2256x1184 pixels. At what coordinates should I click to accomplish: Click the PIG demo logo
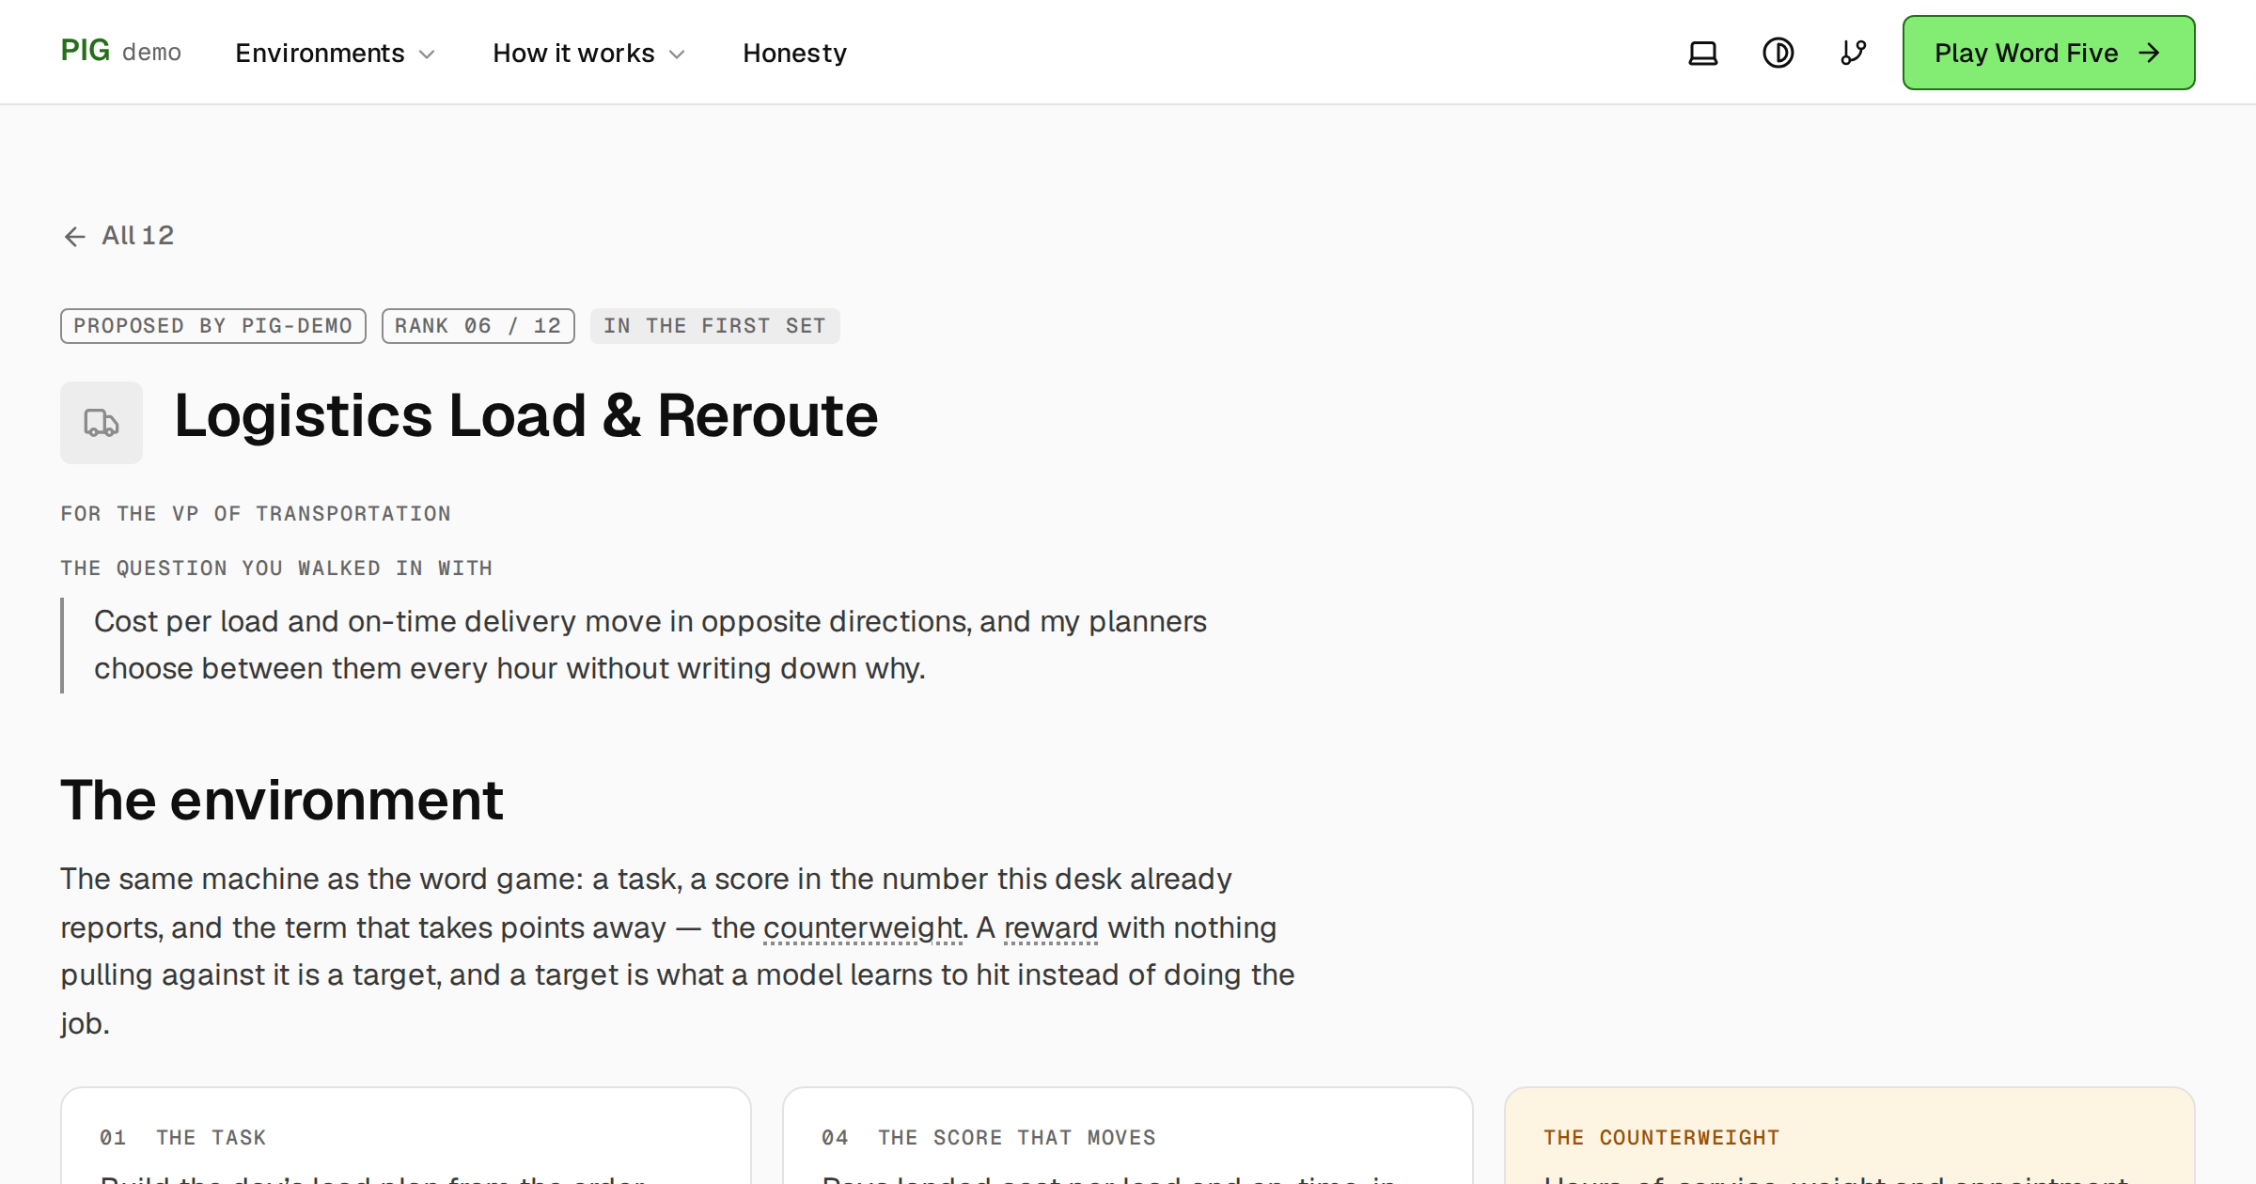[121, 51]
